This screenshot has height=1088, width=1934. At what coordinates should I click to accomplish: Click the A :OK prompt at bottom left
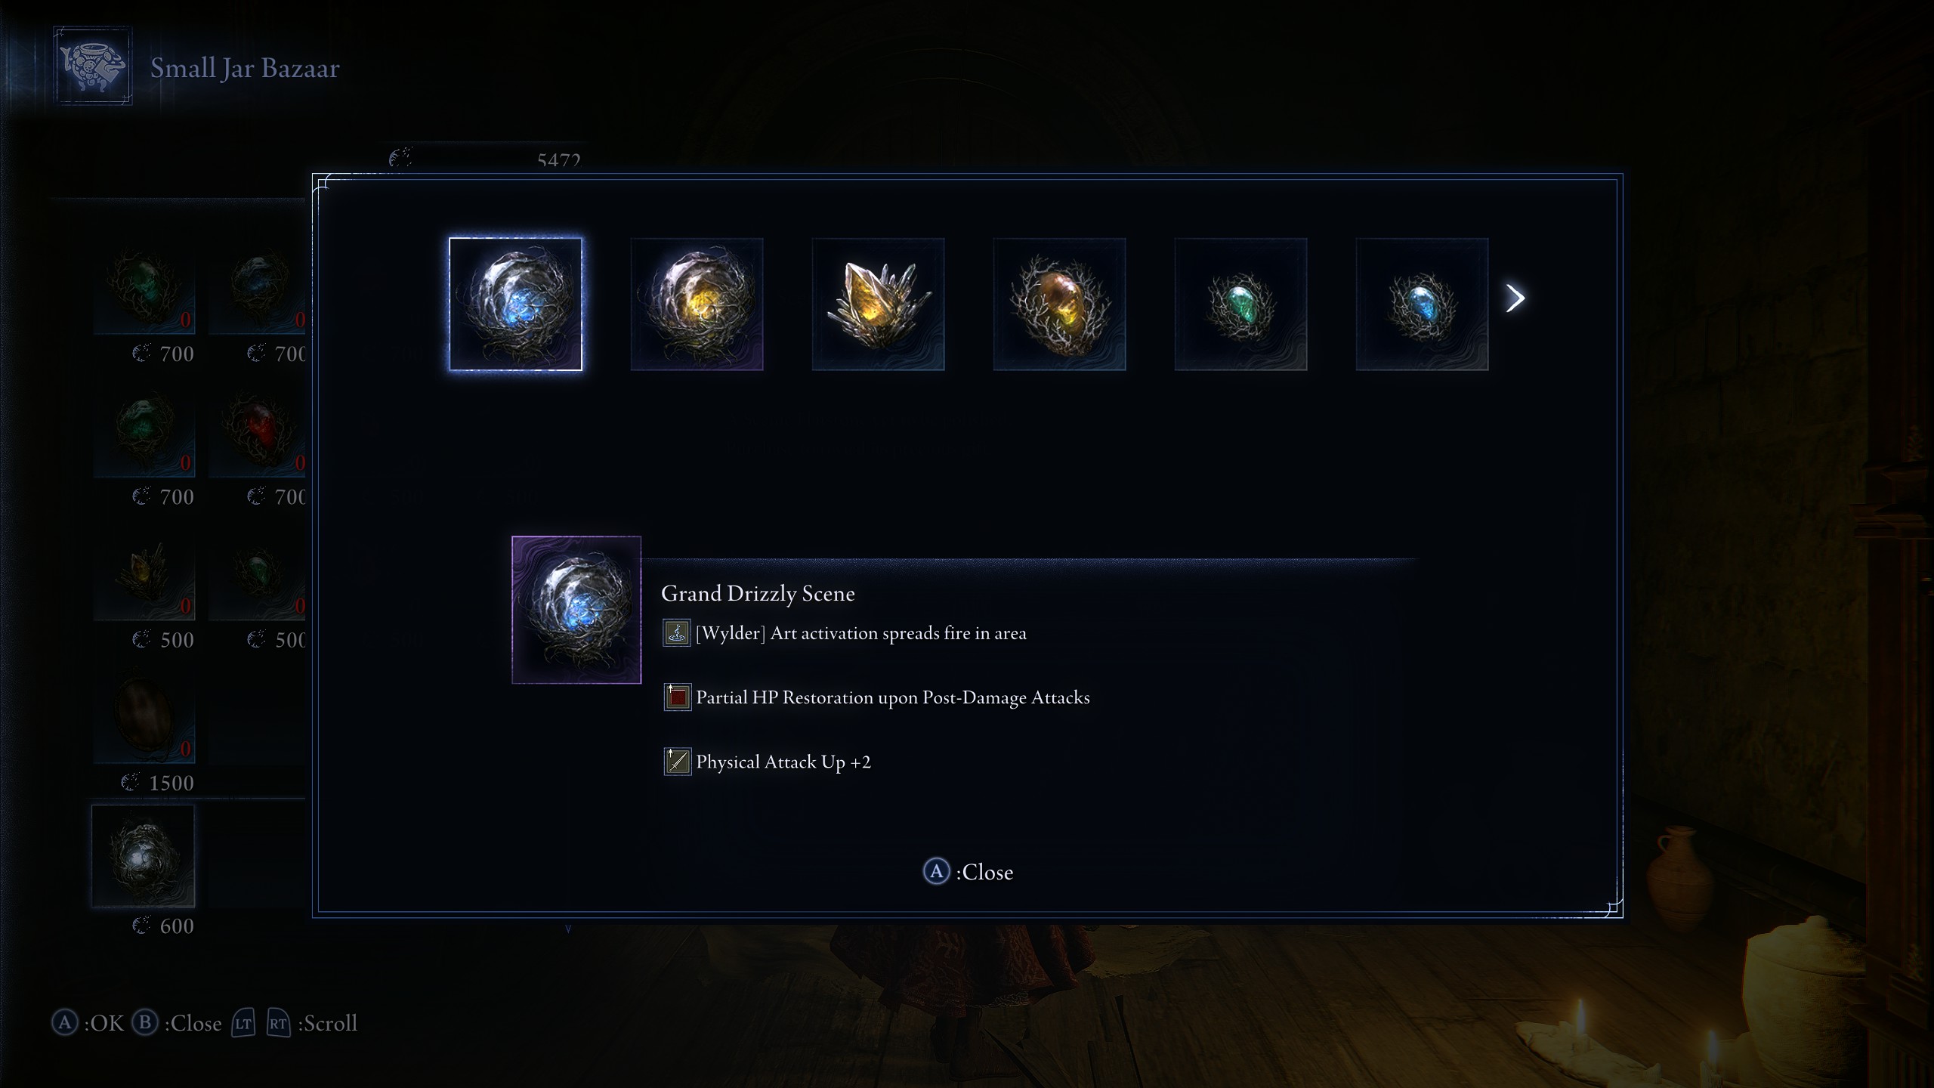(x=88, y=1023)
